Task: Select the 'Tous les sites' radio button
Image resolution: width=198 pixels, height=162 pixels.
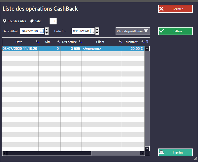Action: [4, 21]
